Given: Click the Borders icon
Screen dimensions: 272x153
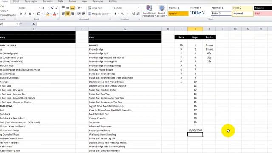Looking at the screenshot, I should pyautogui.click(x=39, y=14).
